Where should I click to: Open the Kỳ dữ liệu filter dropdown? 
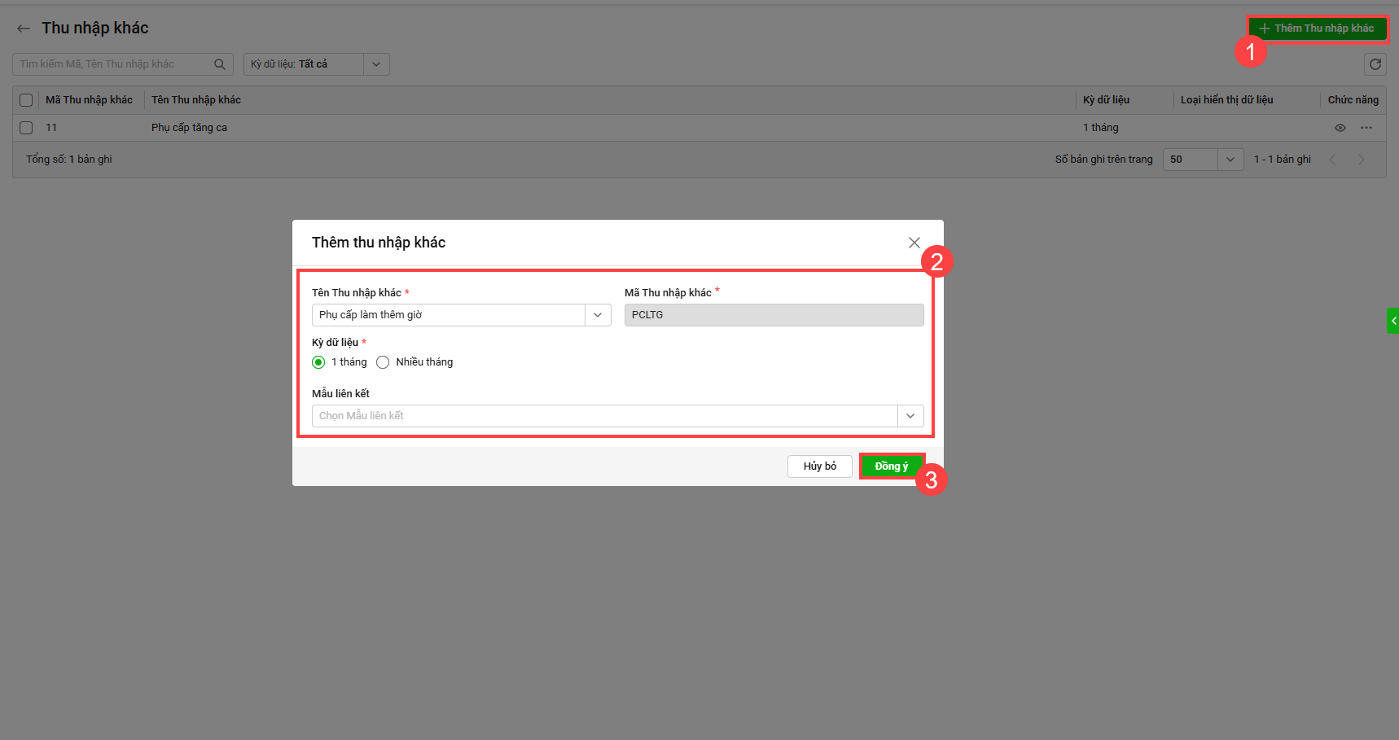point(376,64)
